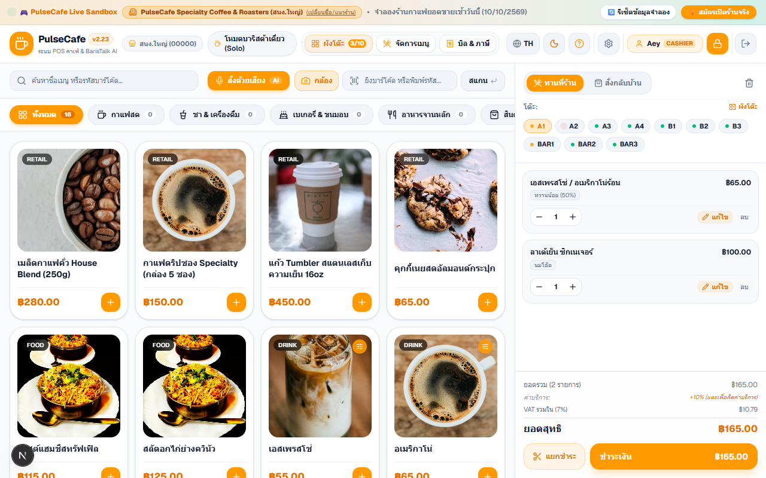Filter menu by bakery category
Viewport: 766px width, 478px height.
click(321, 115)
